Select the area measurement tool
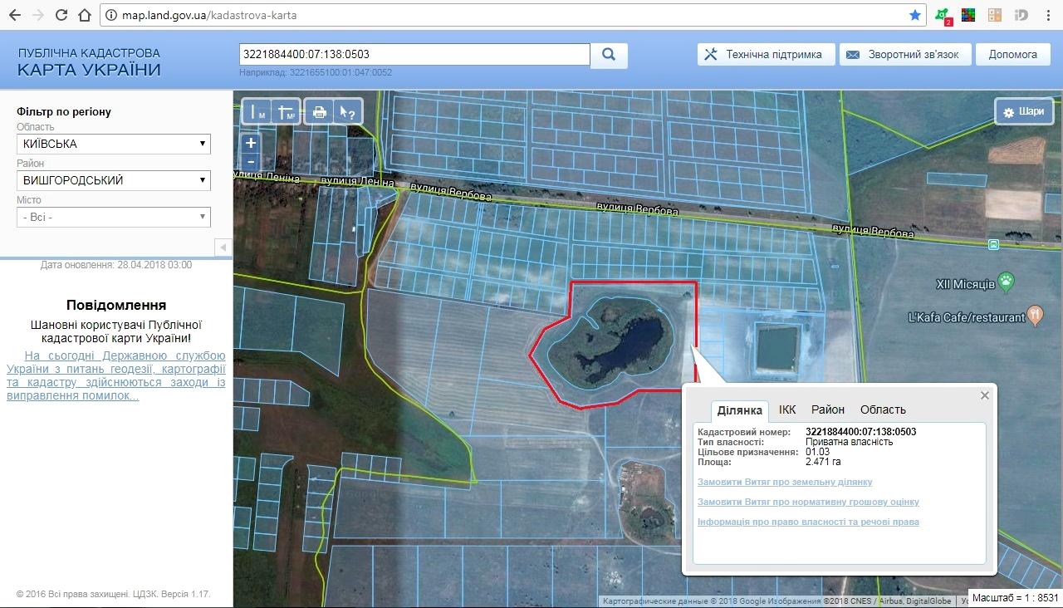The image size is (1063, 608). click(286, 112)
